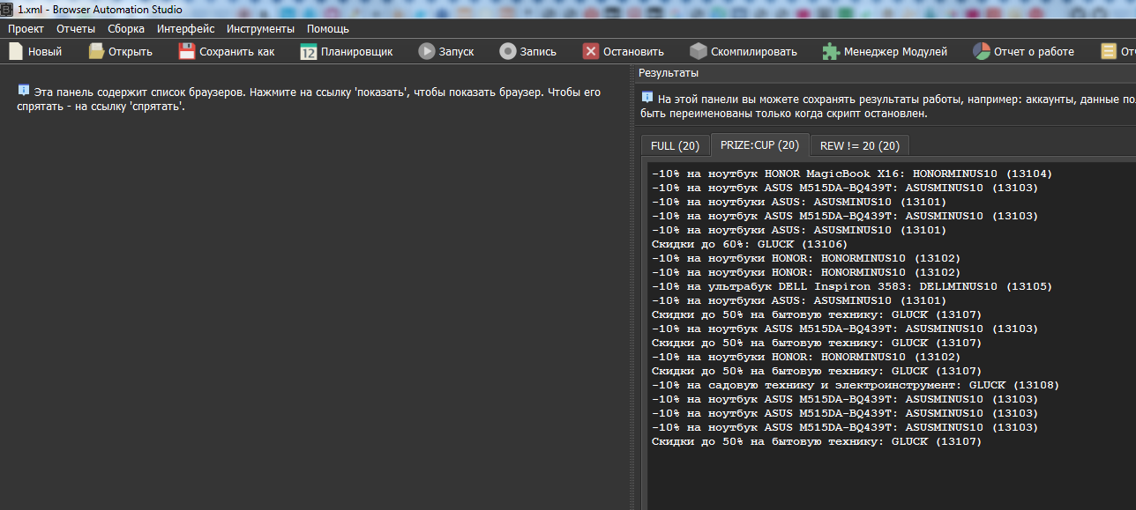Viewport: 1136px width, 510px height.
Task: Click the HONOR MagicBook X16 result line
Action: [852, 174]
